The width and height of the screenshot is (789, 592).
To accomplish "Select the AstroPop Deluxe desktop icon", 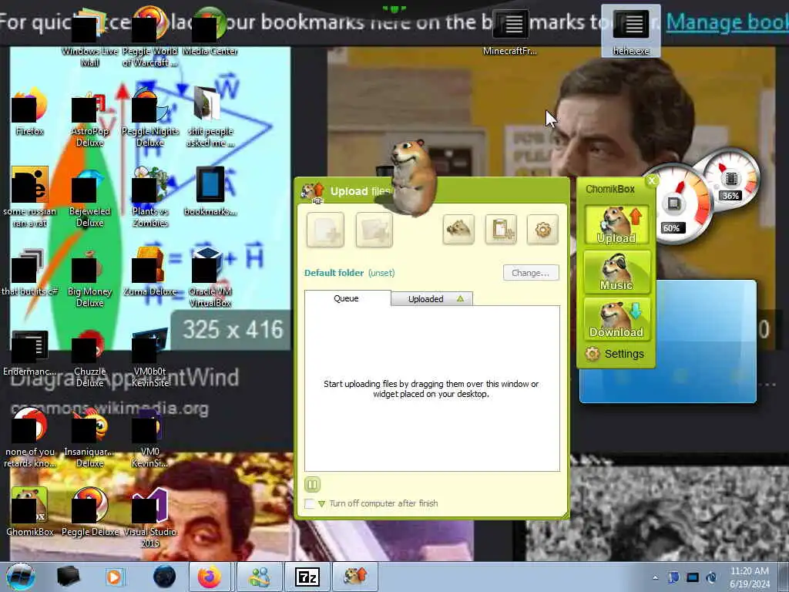I will pos(89,118).
